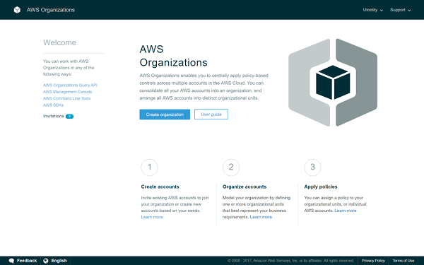Click the Feedback button in footer
This screenshot has height=265, width=424.
[x=23, y=261]
